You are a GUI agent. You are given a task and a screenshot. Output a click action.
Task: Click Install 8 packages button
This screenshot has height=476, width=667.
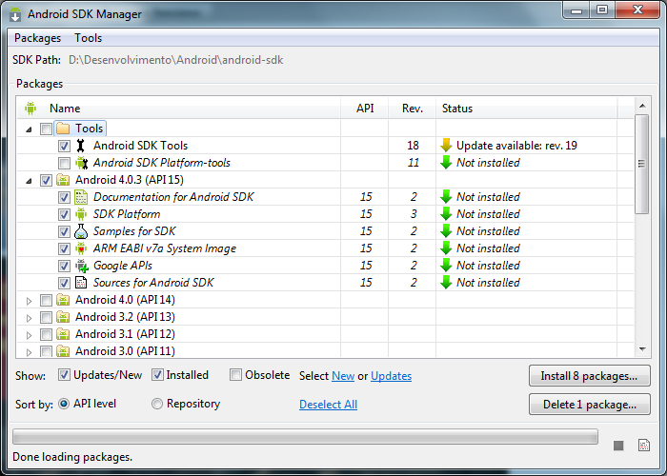coord(589,376)
